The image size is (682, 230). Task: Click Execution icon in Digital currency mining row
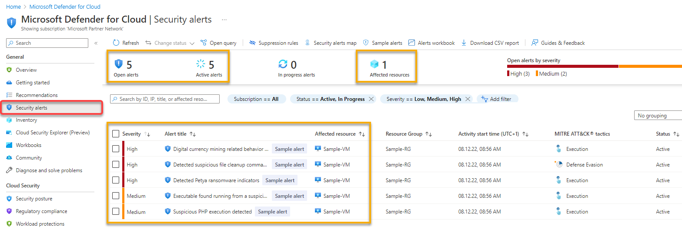coord(559,149)
